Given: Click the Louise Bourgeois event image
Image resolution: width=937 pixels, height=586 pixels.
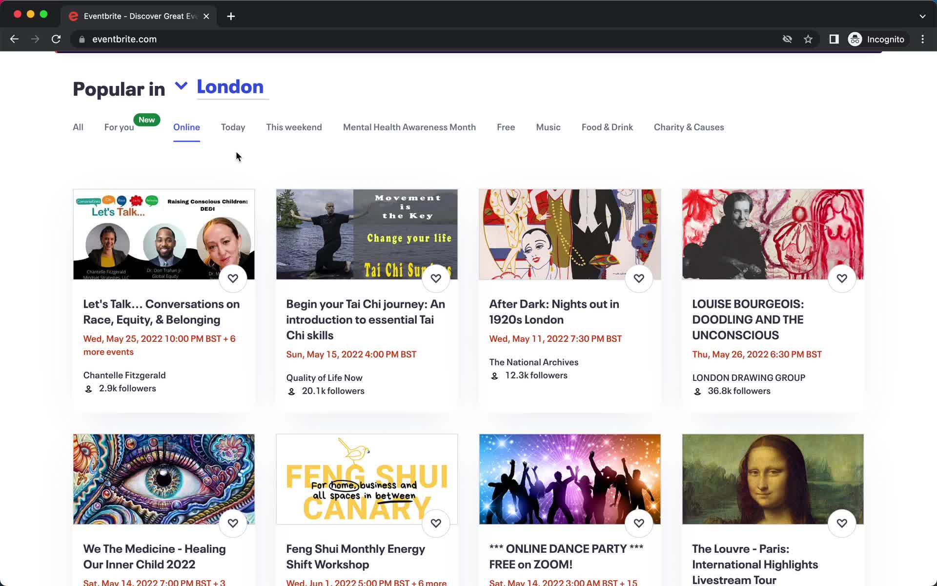Looking at the screenshot, I should click(773, 234).
